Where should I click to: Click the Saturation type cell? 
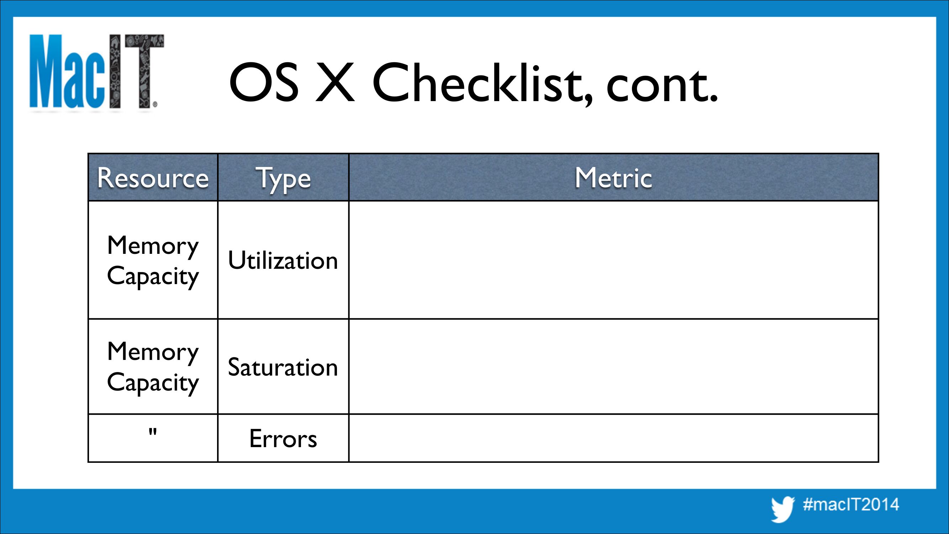click(283, 367)
